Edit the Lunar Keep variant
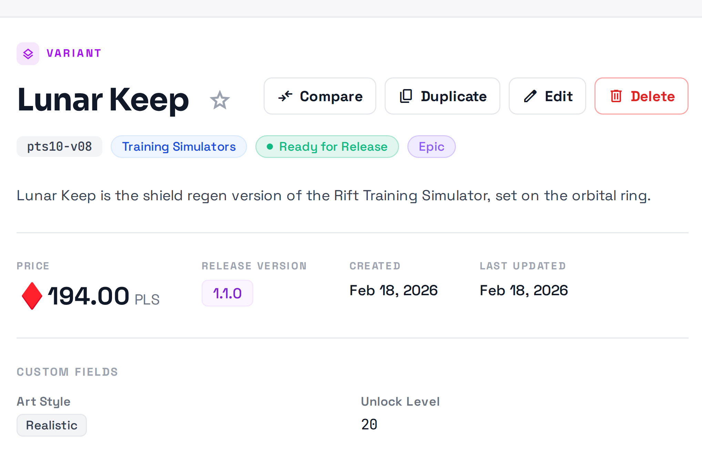This screenshot has height=449, width=702. pyautogui.click(x=547, y=96)
